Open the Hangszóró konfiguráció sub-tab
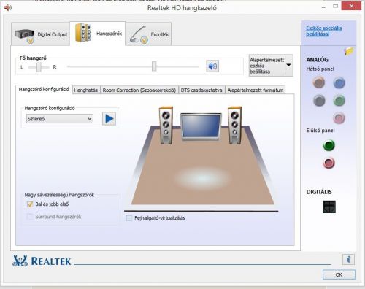This screenshot has height=289, width=365. (44, 90)
